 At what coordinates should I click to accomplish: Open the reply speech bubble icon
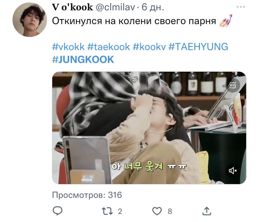pyautogui.click(x=58, y=211)
